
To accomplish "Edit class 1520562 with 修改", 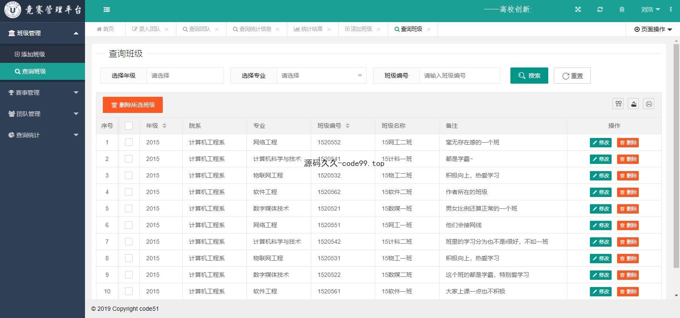I will click(601, 192).
